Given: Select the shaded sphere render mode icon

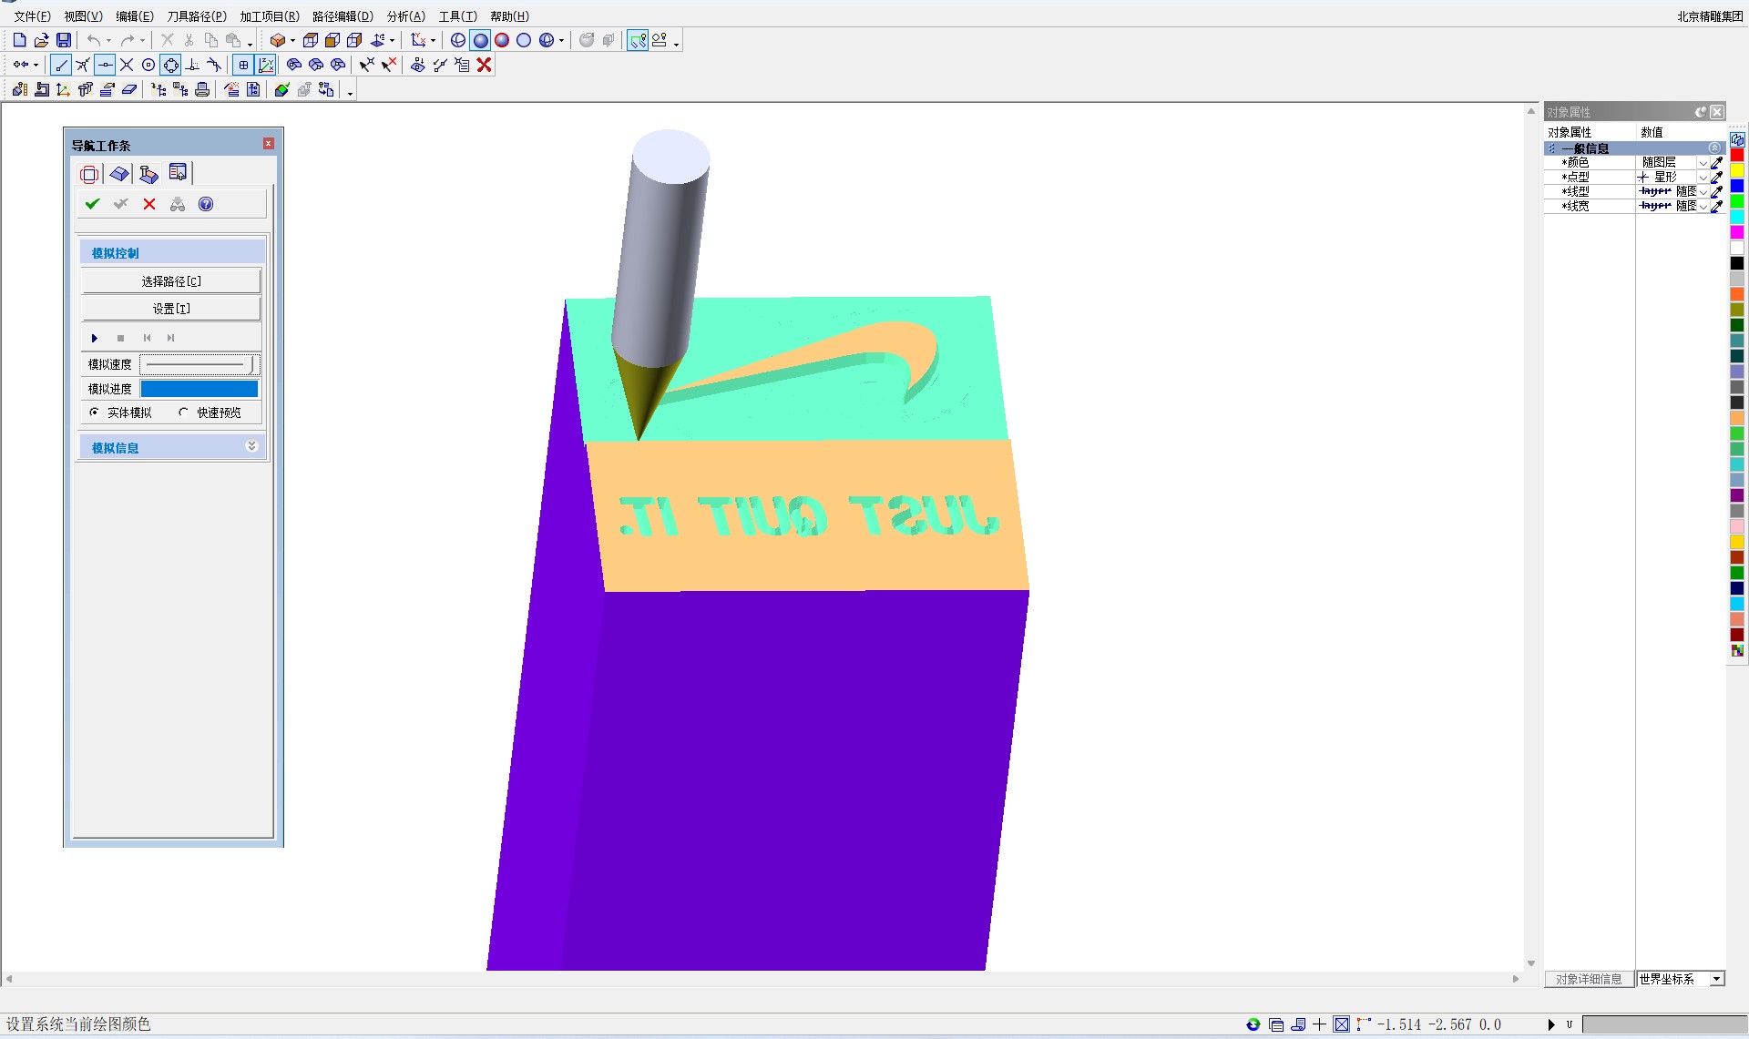Looking at the screenshot, I should (x=480, y=40).
